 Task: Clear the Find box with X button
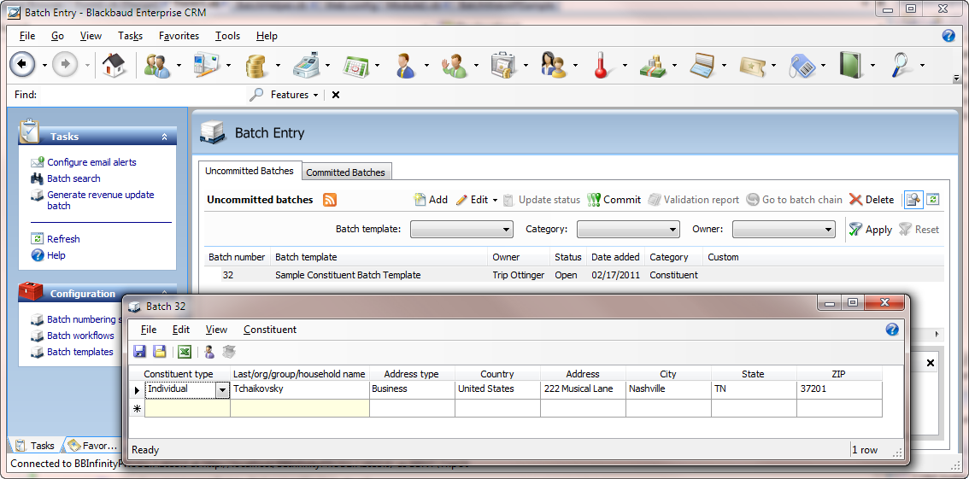[x=336, y=95]
